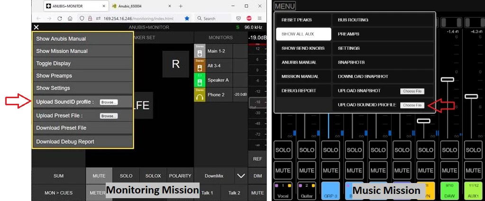Click the DownMix button
485x201 pixels.
point(214,176)
